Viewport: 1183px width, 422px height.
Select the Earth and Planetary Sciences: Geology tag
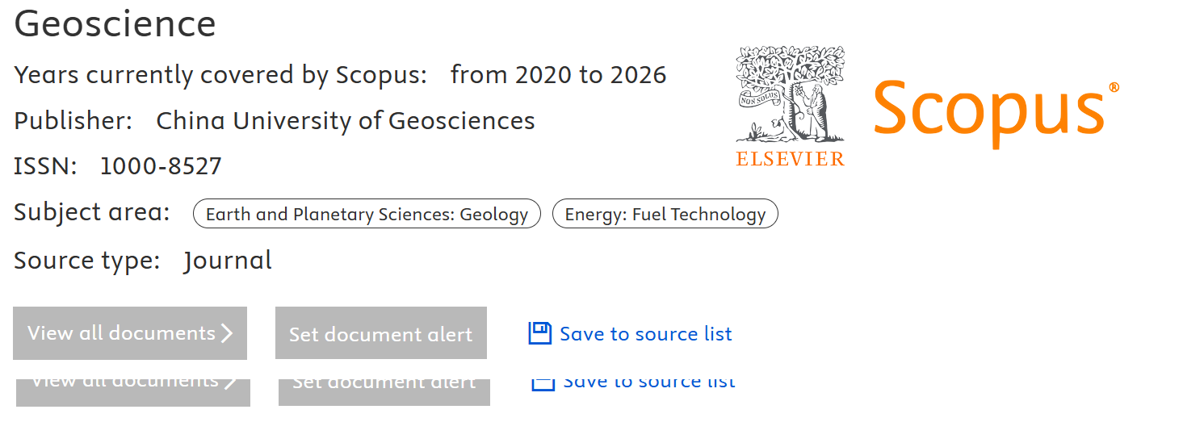[x=367, y=214]
